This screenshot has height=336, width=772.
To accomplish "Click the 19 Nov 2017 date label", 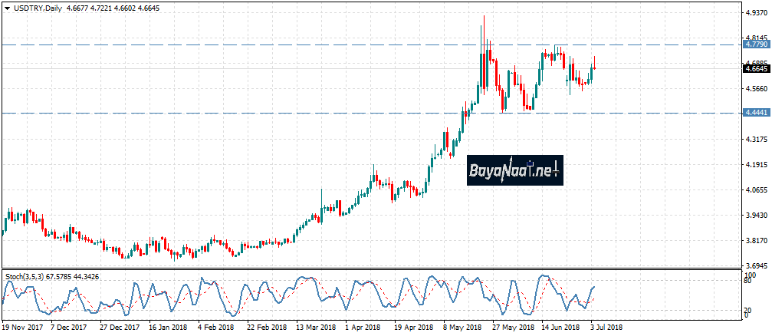I will [x=23, y=326].
